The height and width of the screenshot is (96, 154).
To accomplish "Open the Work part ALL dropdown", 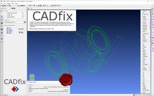I will click(8, 8).
